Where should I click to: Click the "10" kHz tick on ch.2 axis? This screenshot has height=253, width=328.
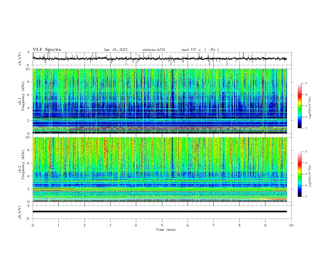pyautogui.click(x=28, y=137)
